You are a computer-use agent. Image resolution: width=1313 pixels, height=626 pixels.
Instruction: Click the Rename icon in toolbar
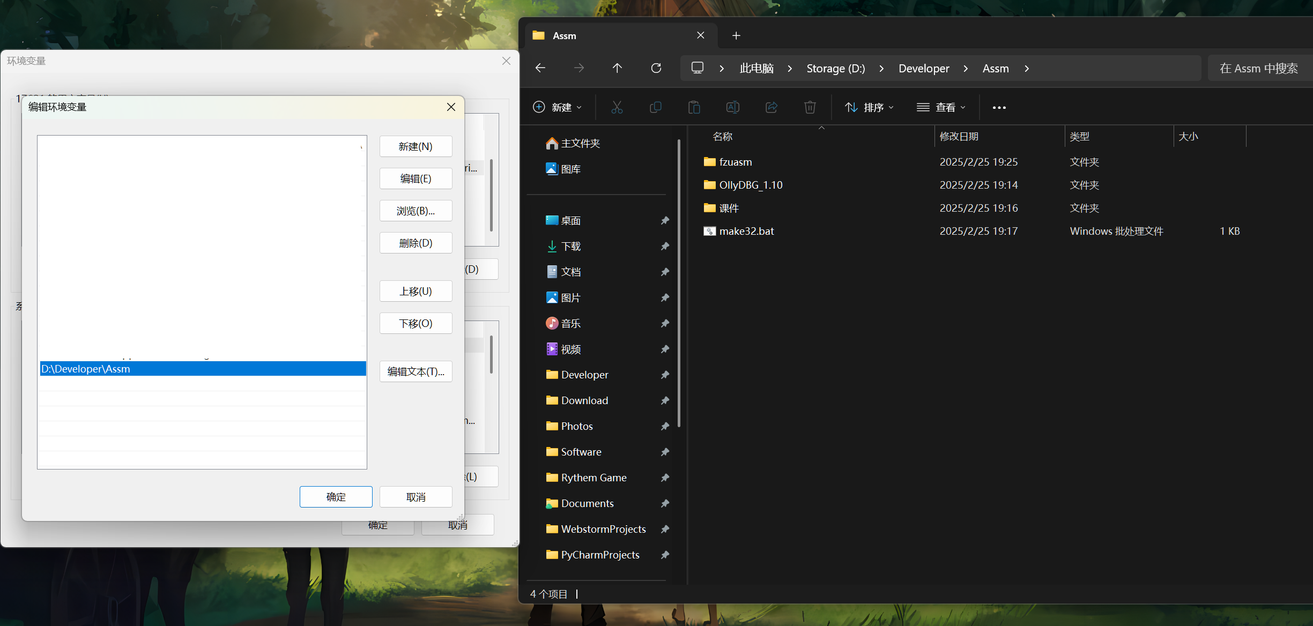(732, 107)
